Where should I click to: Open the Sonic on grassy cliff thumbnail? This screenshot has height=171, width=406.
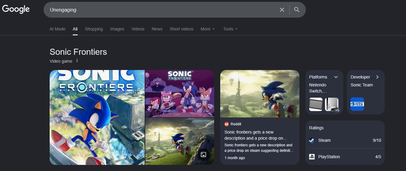click(180, 142)
